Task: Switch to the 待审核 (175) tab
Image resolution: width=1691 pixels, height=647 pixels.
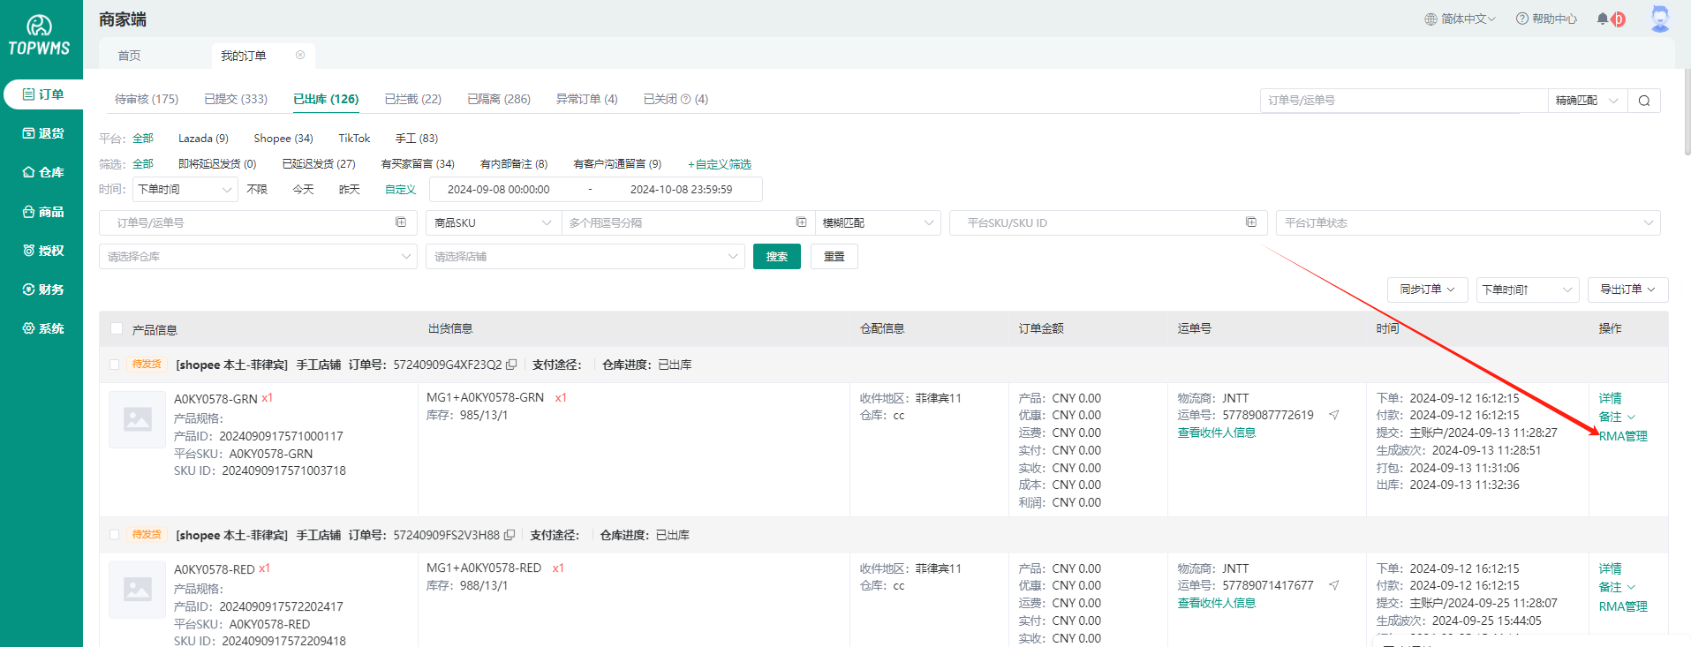Action: coord(147,99)
